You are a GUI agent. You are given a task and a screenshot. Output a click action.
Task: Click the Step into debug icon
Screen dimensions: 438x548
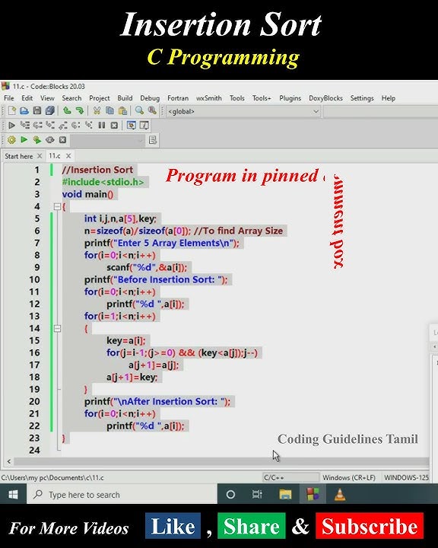point(50,125)
